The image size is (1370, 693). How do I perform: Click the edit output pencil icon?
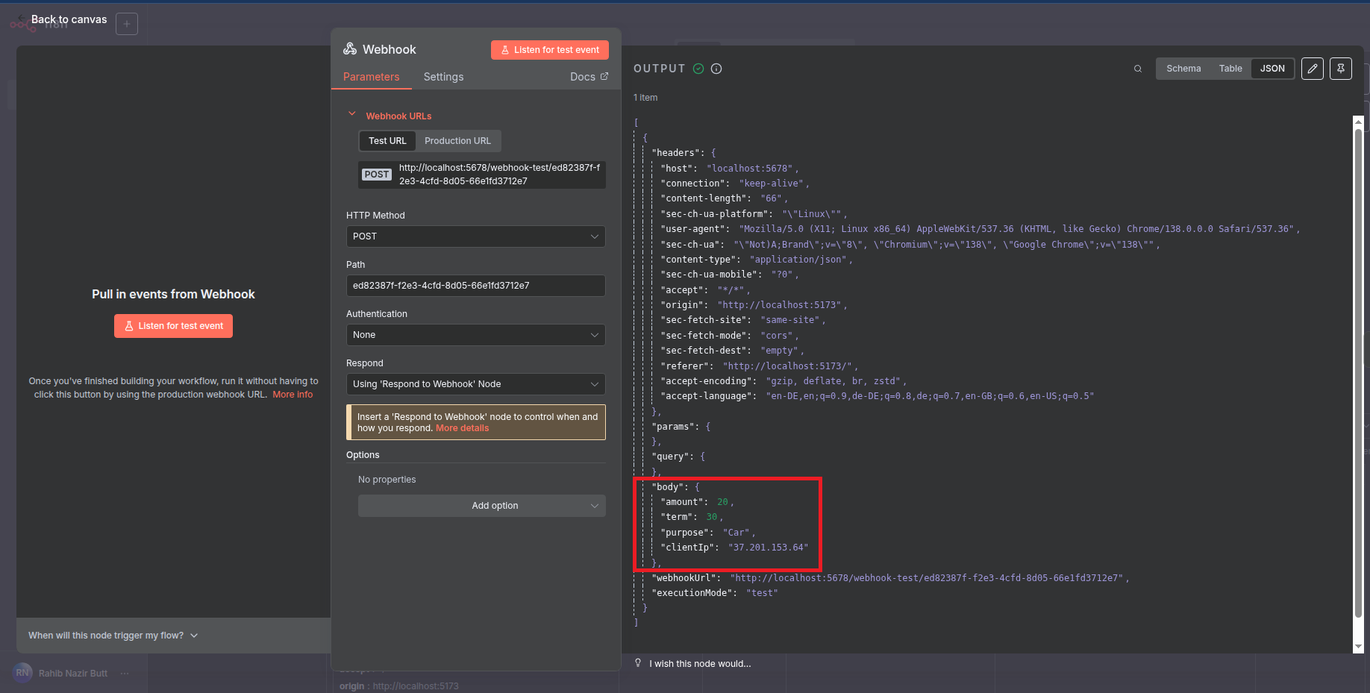point(1312,69)
